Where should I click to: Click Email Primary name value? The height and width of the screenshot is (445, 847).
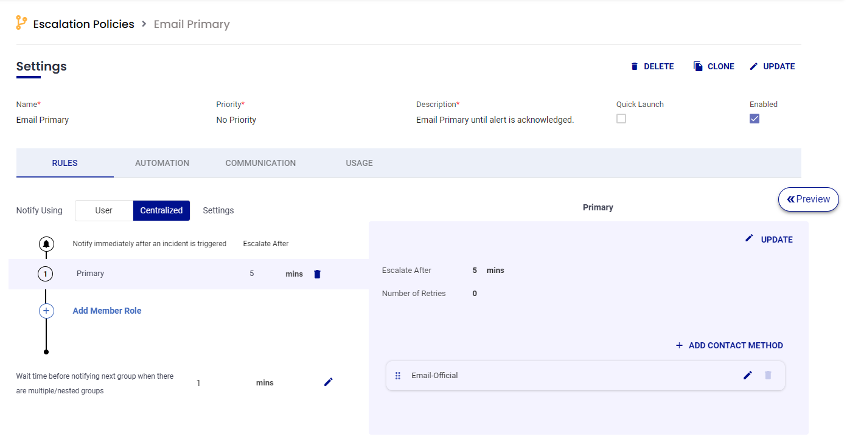point(43,120)
